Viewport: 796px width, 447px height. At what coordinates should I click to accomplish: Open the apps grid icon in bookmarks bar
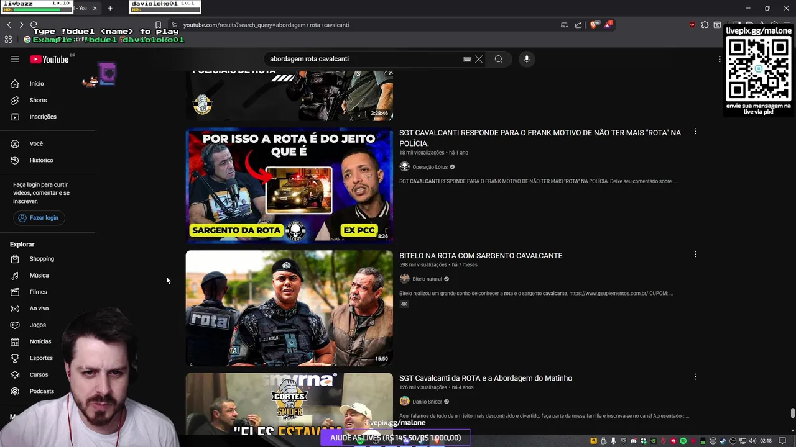[8, 39]
